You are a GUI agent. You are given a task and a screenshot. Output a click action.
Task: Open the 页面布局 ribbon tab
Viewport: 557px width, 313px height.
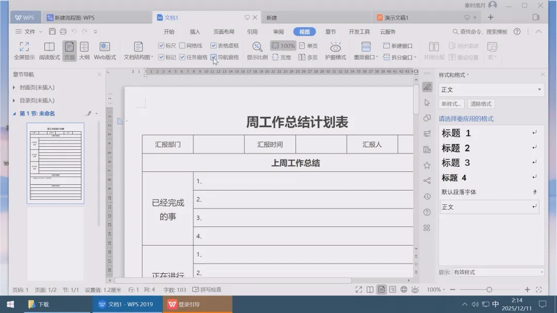[223, 31]
